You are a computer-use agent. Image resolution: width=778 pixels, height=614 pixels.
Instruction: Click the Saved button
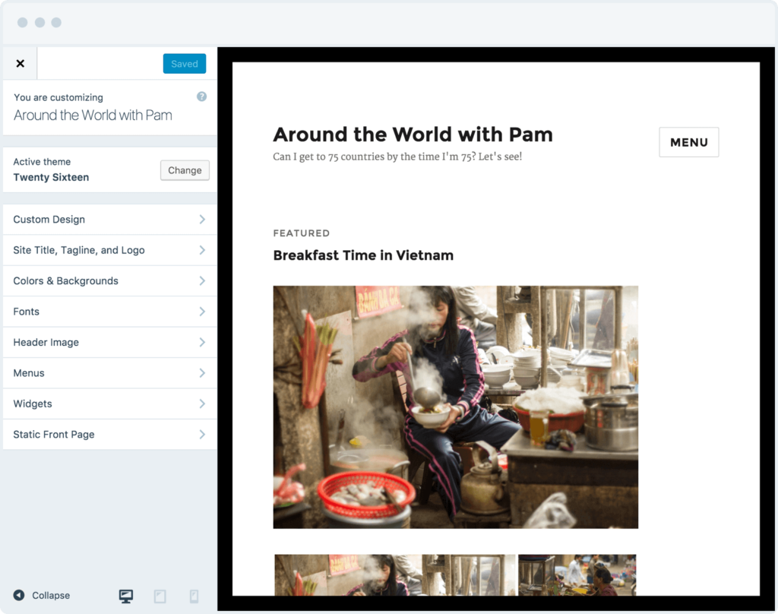coord(184,64)
